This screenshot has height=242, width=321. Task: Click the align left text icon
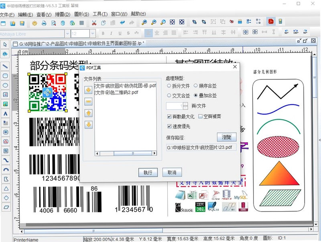pos(148,33)
